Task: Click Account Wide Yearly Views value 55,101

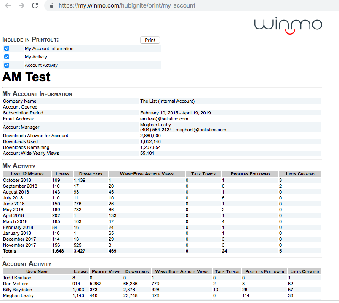Action: pyautogui.click(x=147, y=153)
